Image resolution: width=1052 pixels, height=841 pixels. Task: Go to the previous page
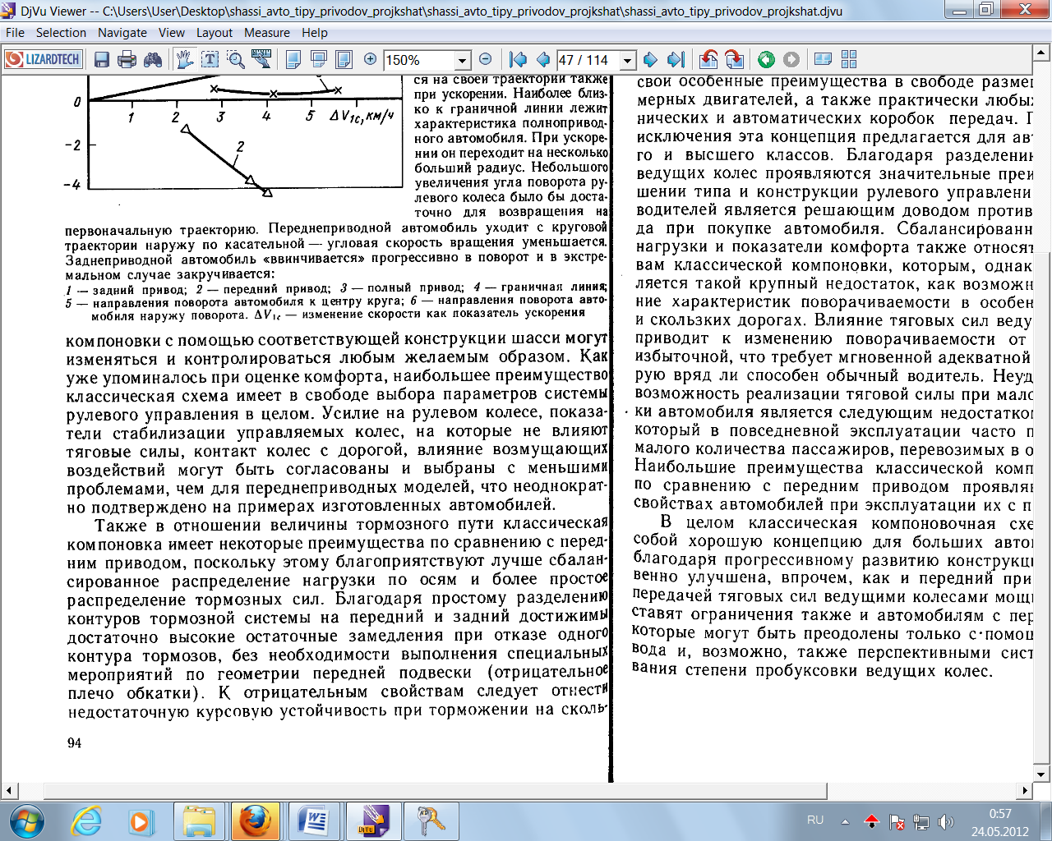pyautogui.click(x=542, y=59)
